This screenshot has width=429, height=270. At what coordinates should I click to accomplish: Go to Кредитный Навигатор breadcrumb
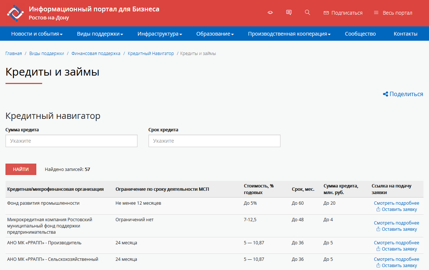(x=151, y=54)
